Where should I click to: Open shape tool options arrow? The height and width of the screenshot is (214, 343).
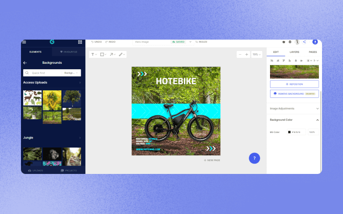[x=105, y=54]
